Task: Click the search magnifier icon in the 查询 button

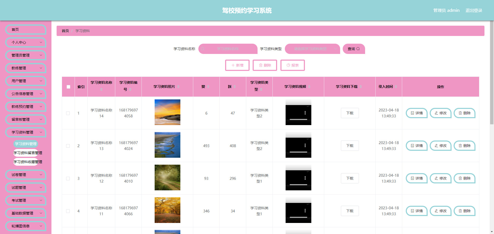Action: click(x=358, y=49)
